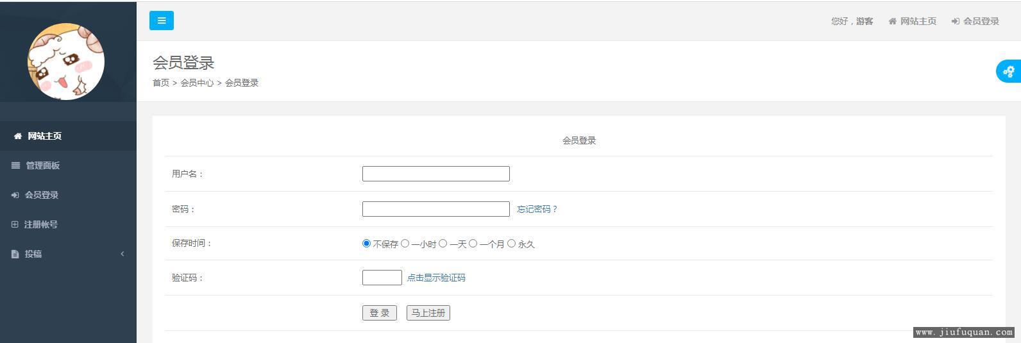Expand the 投稿 submenu chevron arrow
This screenshot has width=1021, height=343.
point(122,254)
